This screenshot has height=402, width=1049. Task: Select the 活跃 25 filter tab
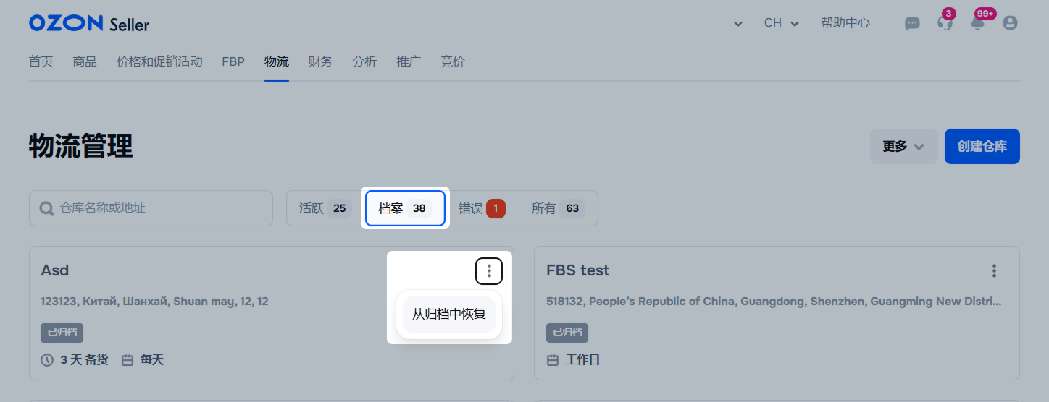click(x=325, y=208)
